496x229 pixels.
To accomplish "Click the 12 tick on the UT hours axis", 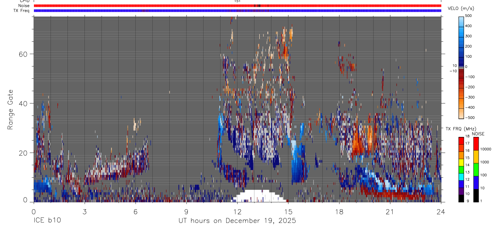I will click(x=237, y=211).
